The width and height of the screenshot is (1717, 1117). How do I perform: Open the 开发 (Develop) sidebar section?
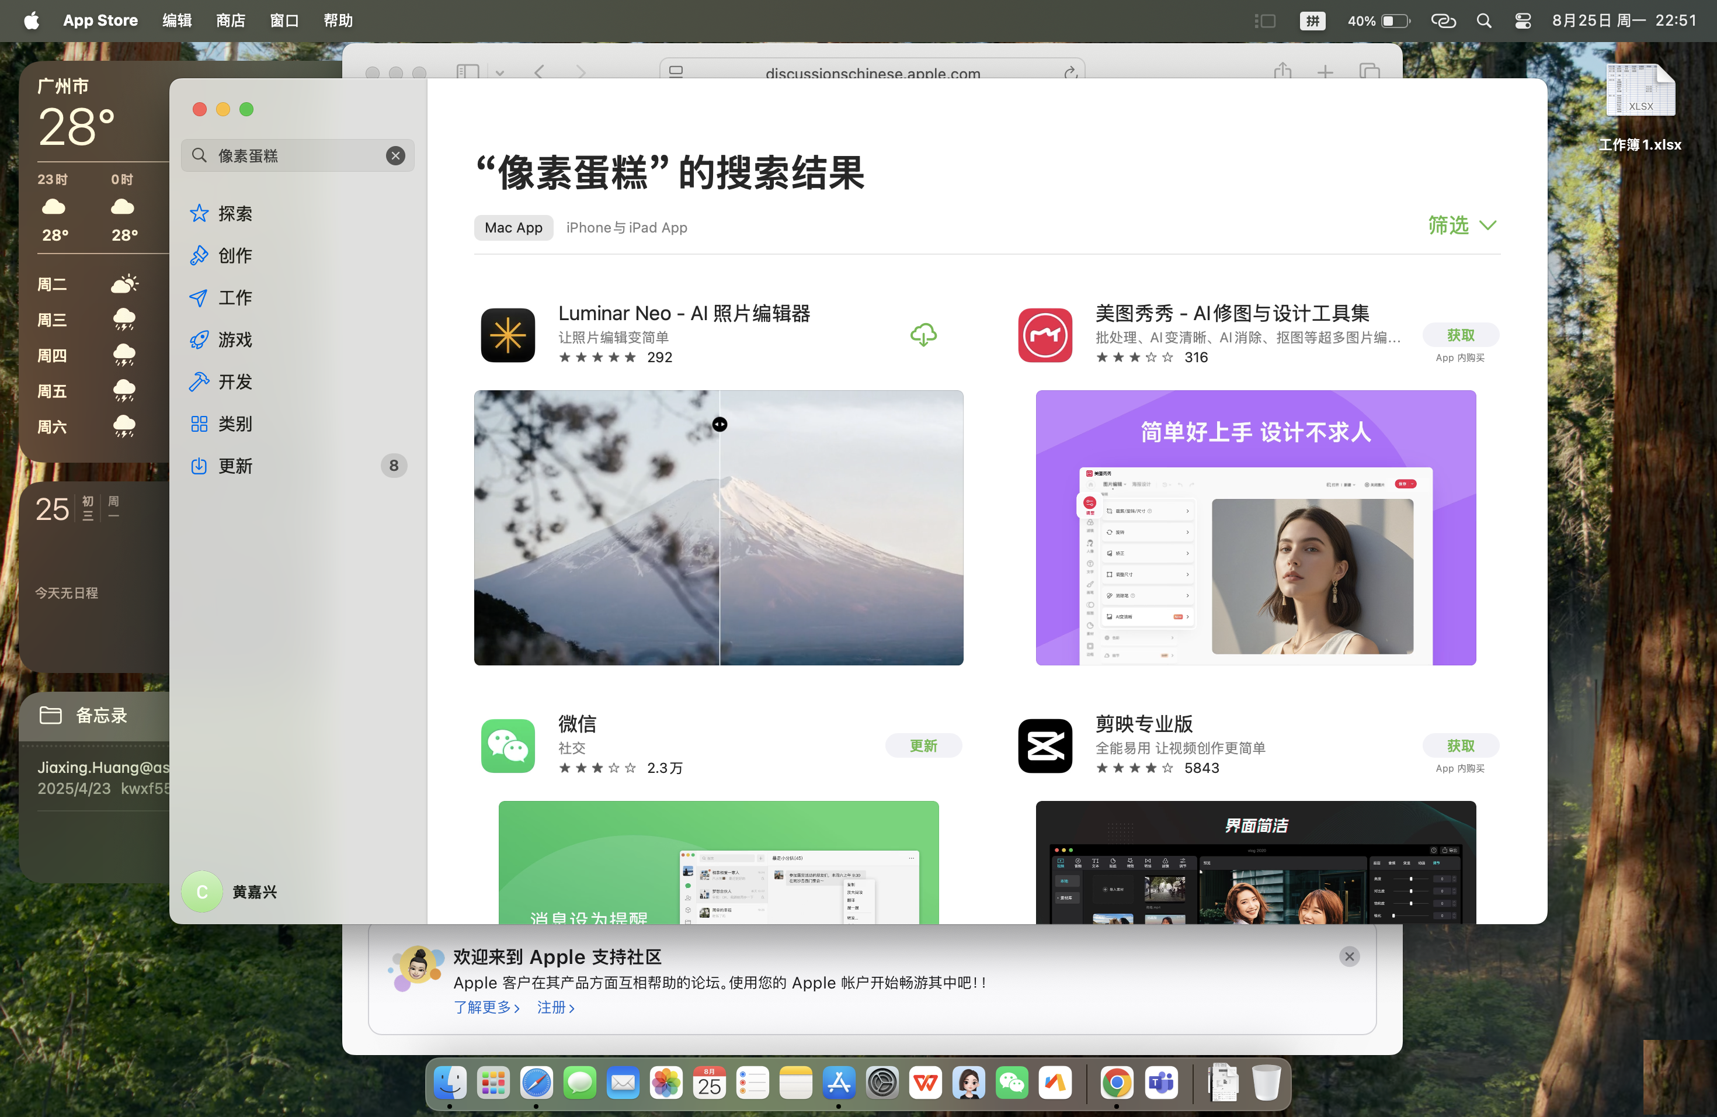pos(234,381)
